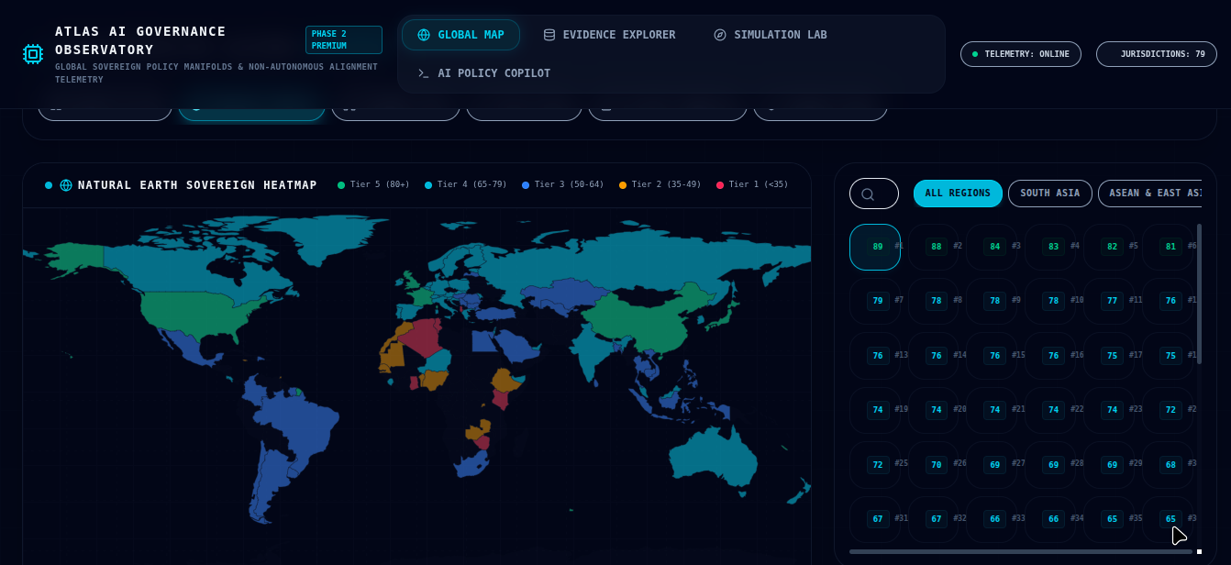Choose the rank #27 jurisdiction card
Viewport: 1231px width, 565px height.
(993, 465)
